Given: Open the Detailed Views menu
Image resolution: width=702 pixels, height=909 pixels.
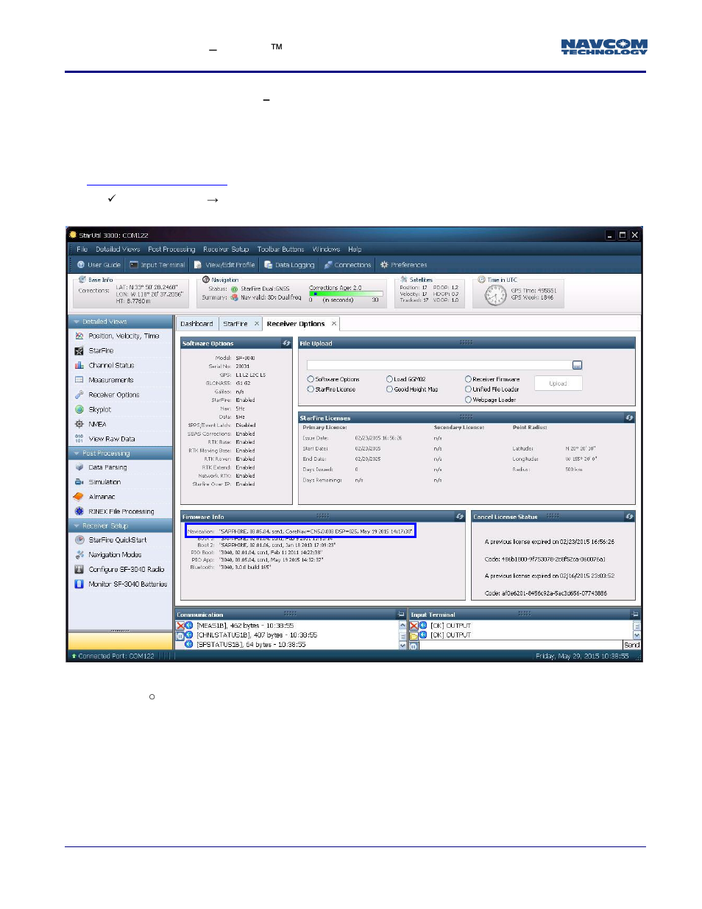Looking at the screenshot, I should (118, 250).
